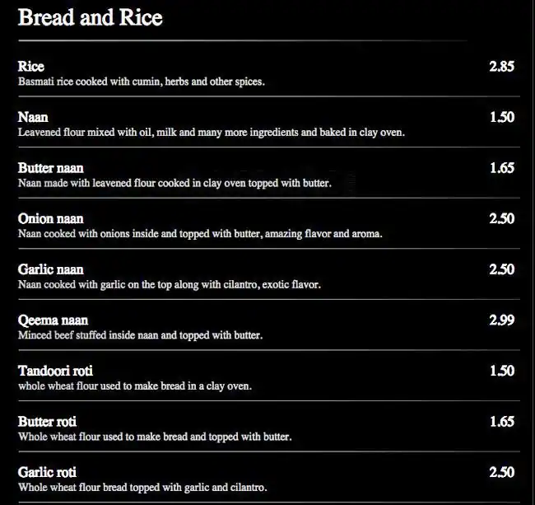Click the Naan price 1.50
The image size is (535, 505).
(501, 118)
